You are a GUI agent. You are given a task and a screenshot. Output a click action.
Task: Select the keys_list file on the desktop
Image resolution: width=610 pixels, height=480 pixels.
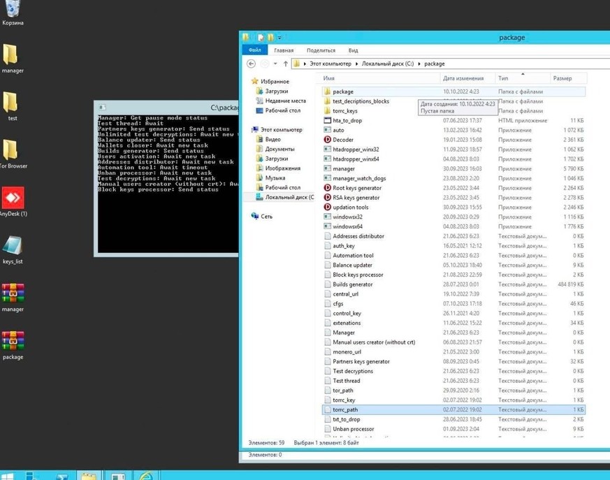pos(13,247)
